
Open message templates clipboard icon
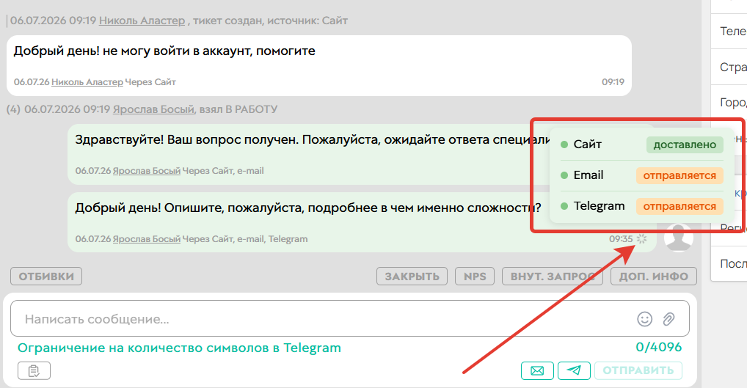pos(34,371)
